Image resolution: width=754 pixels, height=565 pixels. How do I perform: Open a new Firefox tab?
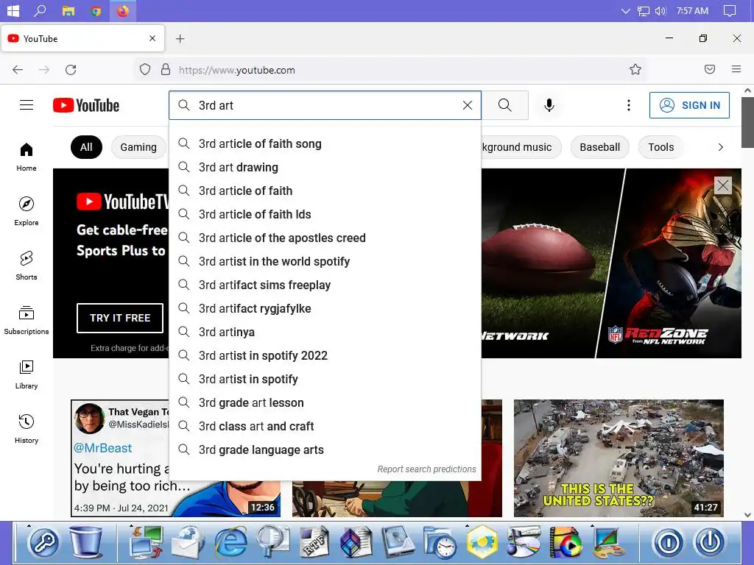[x=180, y=39]
